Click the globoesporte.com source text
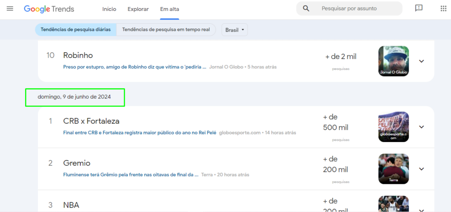The width and height of the screenshot is (451, 212). point(240,133)
